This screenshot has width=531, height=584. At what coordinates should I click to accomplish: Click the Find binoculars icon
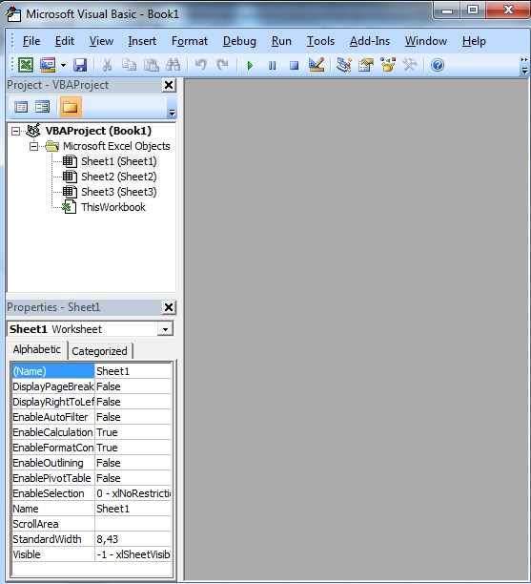pyautogui.click(x=174, y=65)
